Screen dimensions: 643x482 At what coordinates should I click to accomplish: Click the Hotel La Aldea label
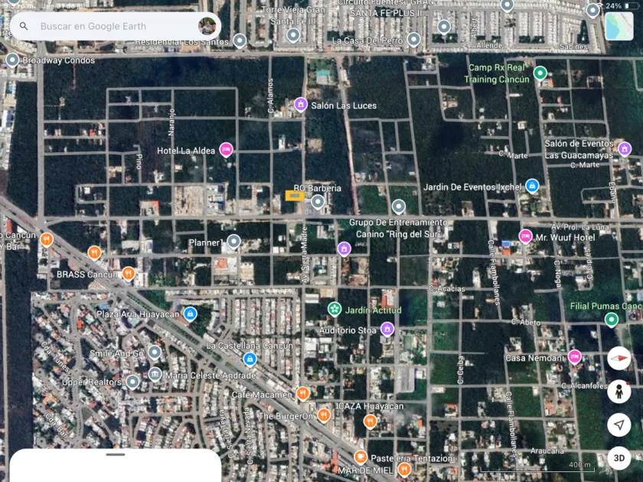(186, 151)
